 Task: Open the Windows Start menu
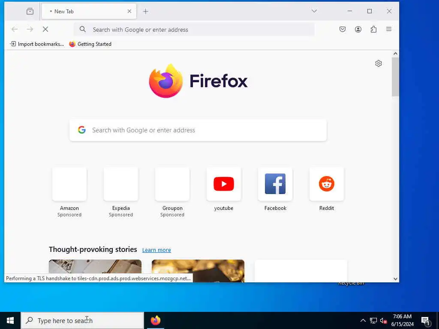click(x=10, y=320)
